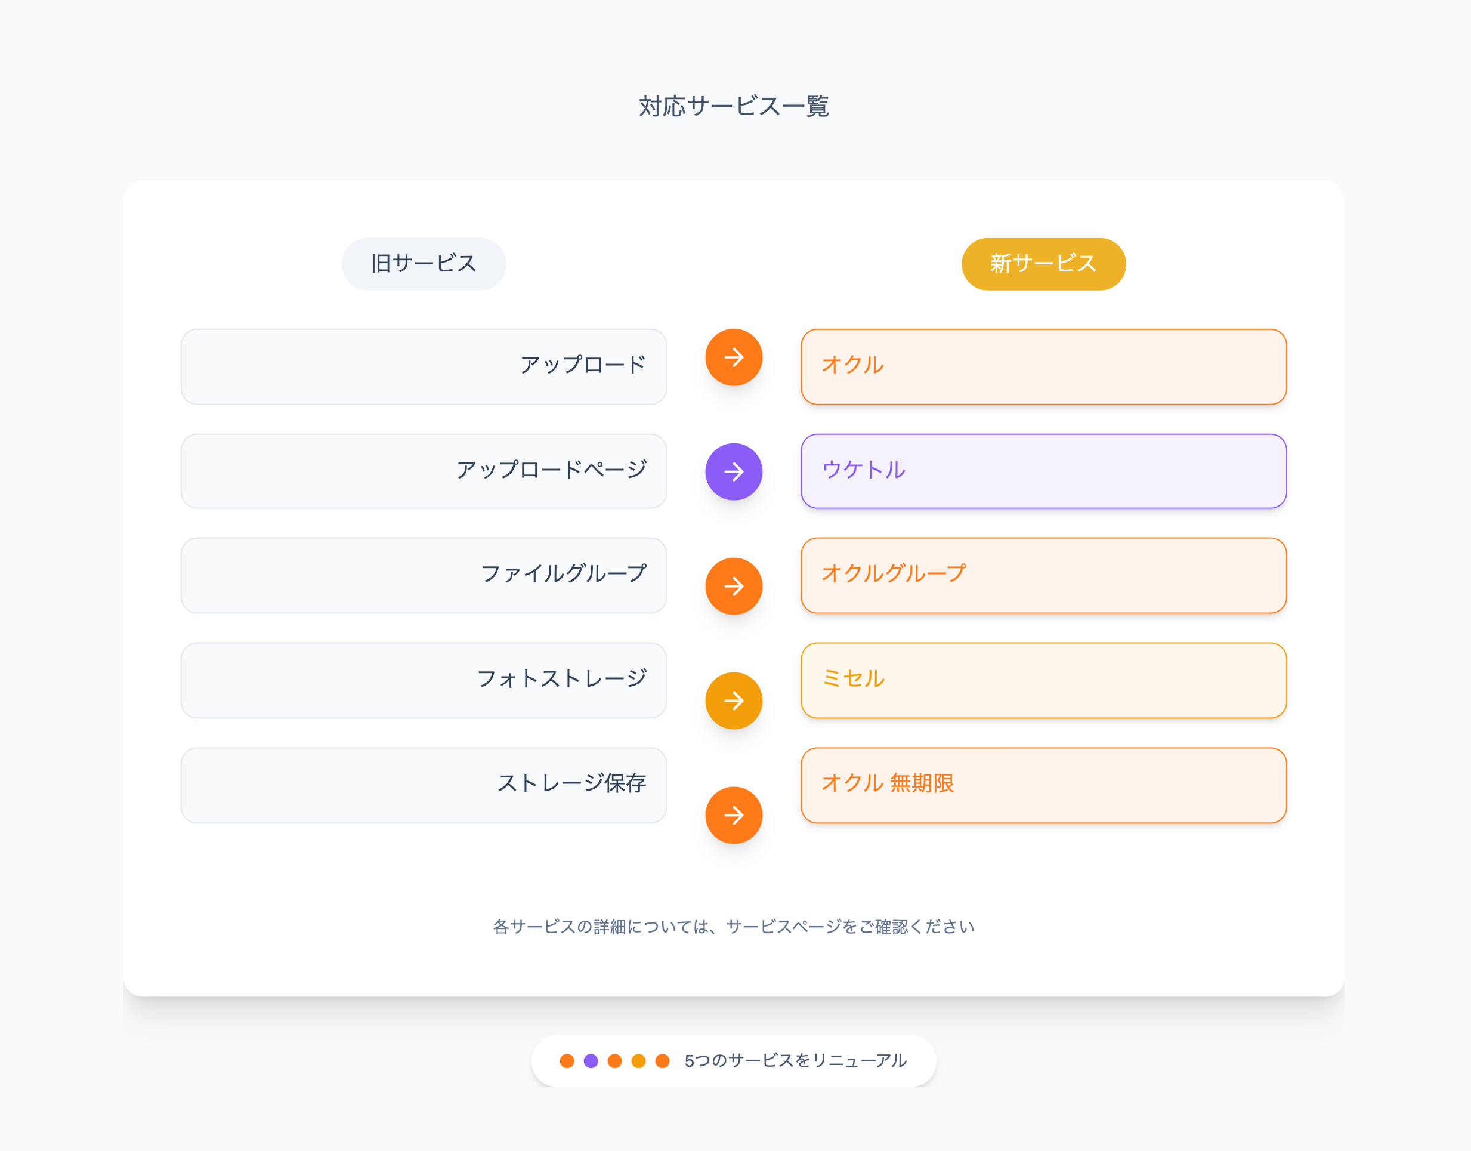Click the purple dot in the footer legend
Viewport: 1471px width, 1151px height.
click(591, 1061)
